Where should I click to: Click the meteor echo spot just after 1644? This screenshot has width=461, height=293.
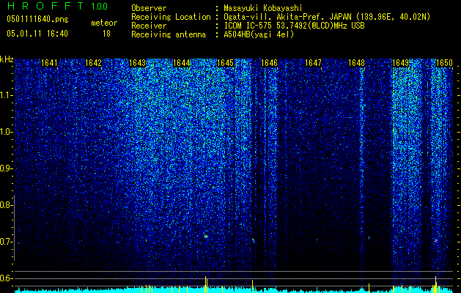click(206, 236)
